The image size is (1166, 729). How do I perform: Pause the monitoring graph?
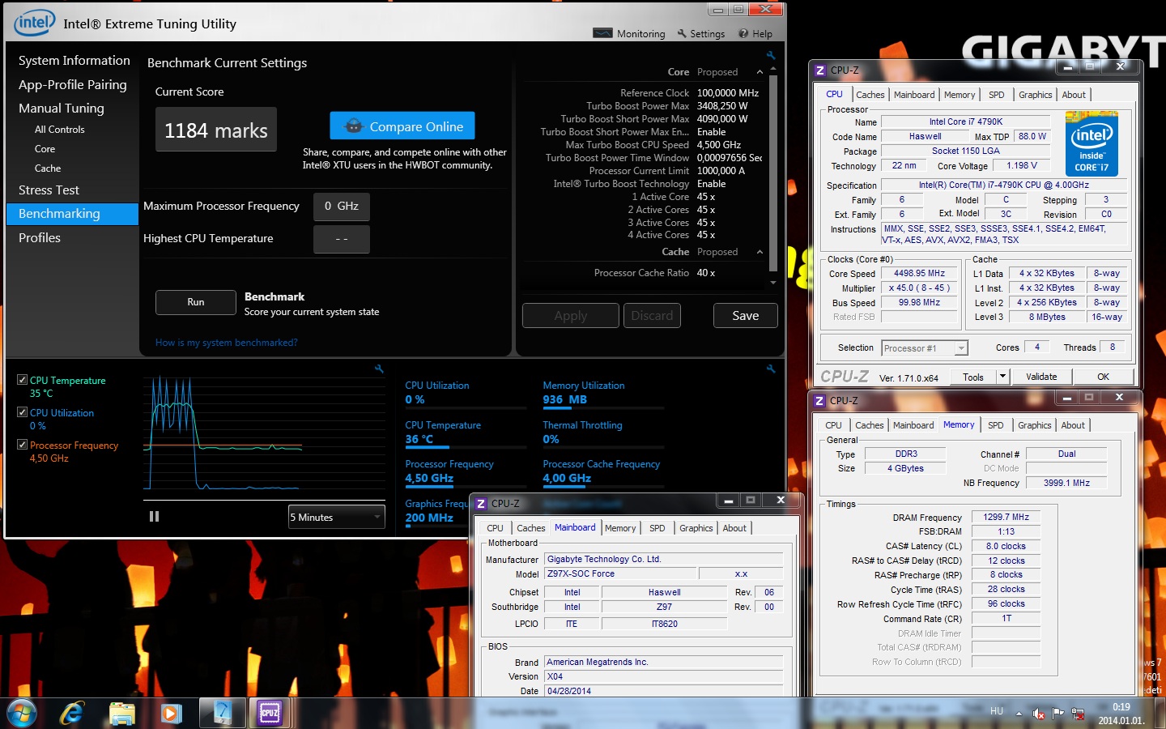(154, 517)
